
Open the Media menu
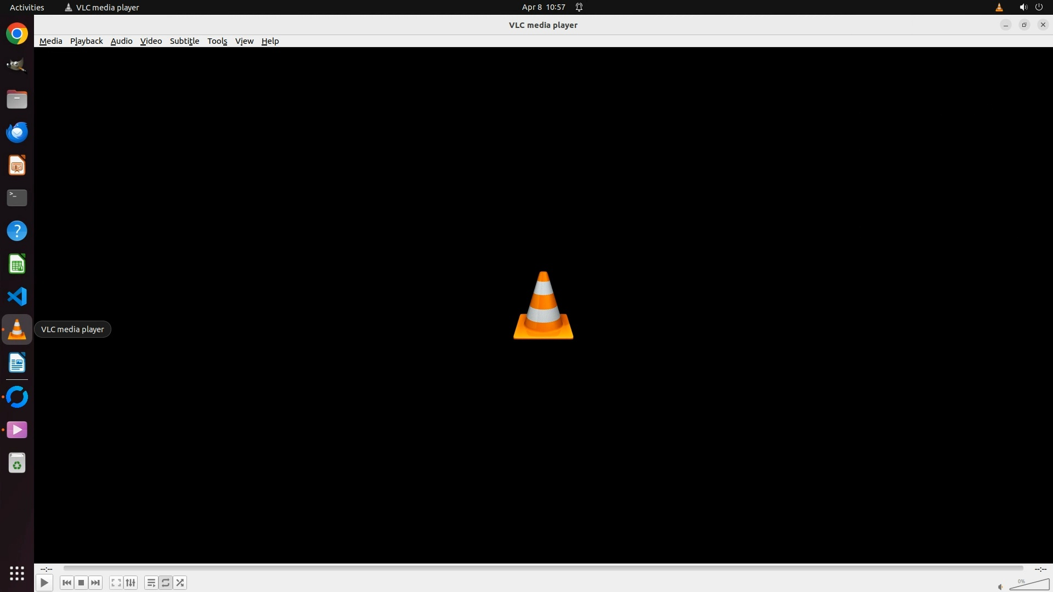point(50,41)
